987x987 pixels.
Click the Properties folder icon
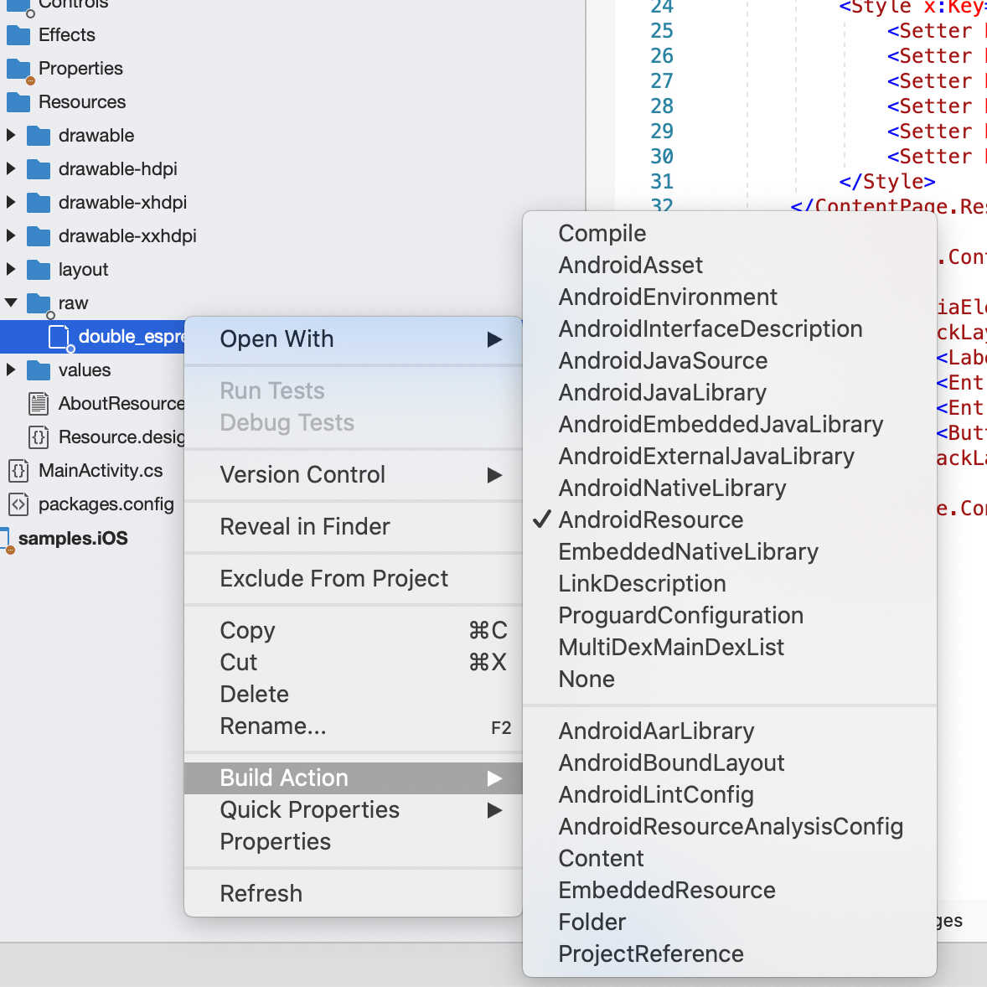click(x=18, y=69)
